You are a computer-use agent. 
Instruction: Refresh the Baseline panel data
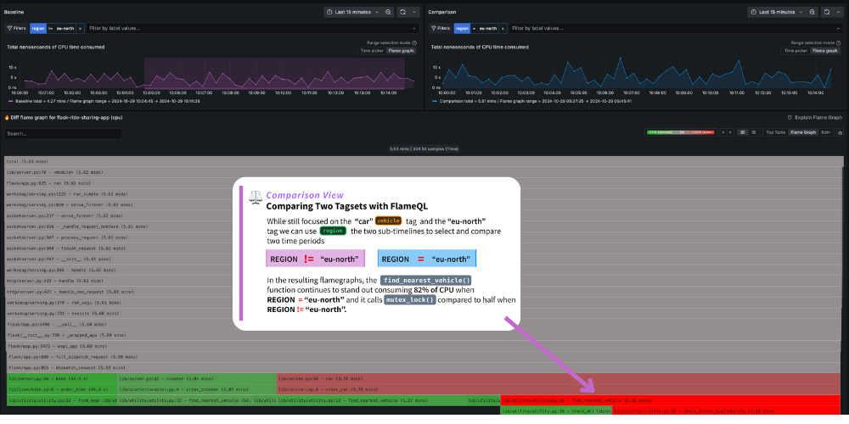click(x=402, y=13)
